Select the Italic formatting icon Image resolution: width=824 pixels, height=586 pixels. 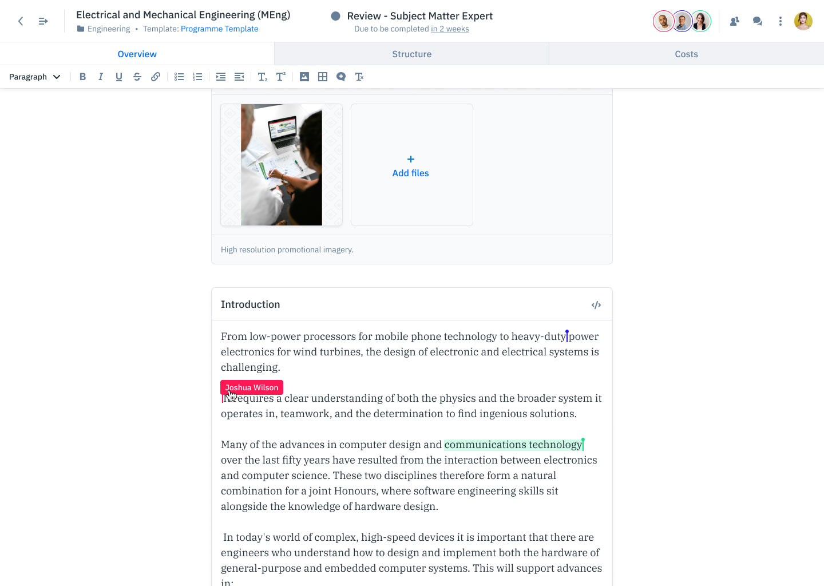(x=101, y=76)
